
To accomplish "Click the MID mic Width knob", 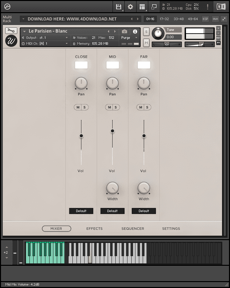I will (113, 188).
